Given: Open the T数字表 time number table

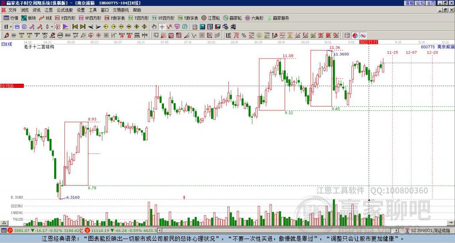Looking at the screenshot, I should 188,18.
